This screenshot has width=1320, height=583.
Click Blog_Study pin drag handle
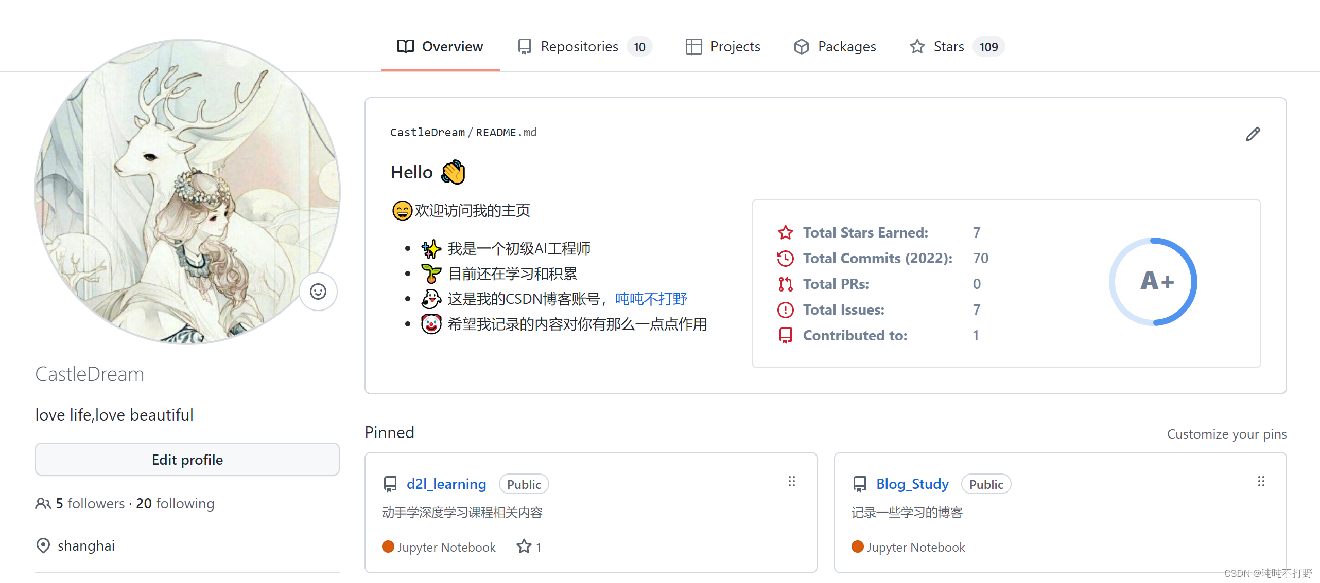tap(1261, 482)
